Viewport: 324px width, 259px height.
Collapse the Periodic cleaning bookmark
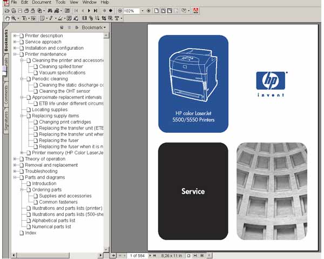[x=22, y=79]
